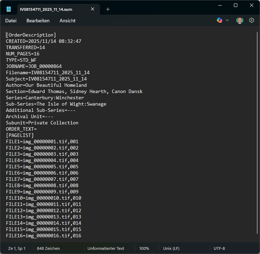260x254 pixels.
Task: Click UTF-8 encoding in status bar
Action: 219,248
